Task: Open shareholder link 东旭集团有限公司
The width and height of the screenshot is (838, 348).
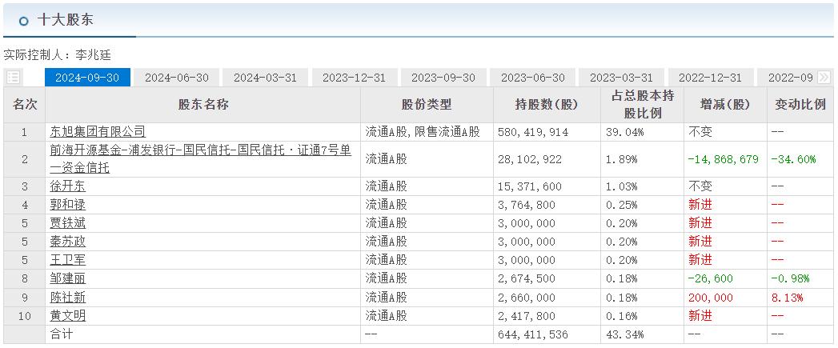Action: pos(98,132)
